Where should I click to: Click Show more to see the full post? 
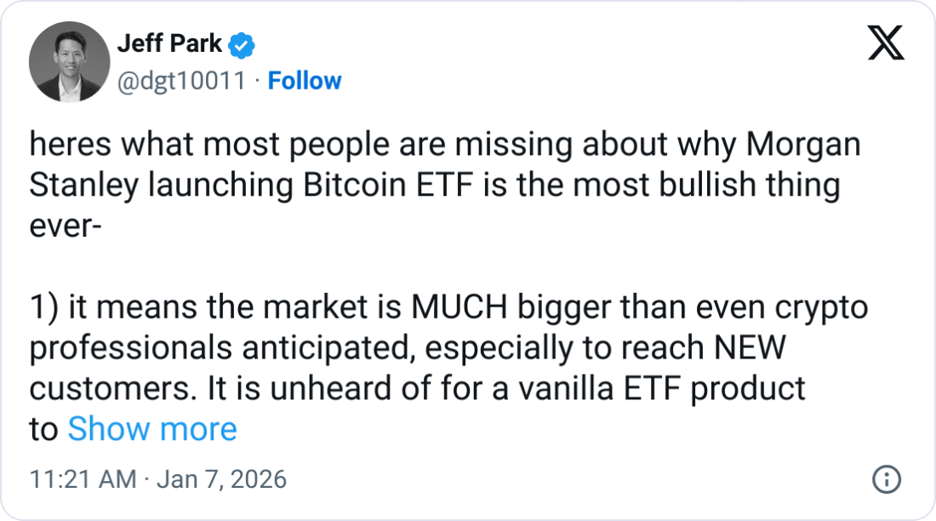pos(152,428)
